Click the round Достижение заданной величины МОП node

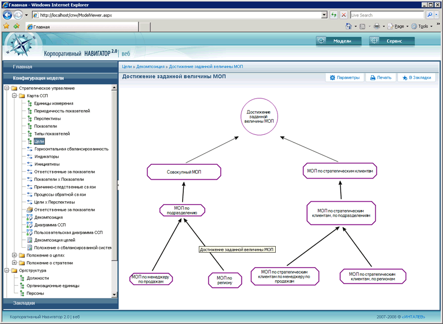259,117
